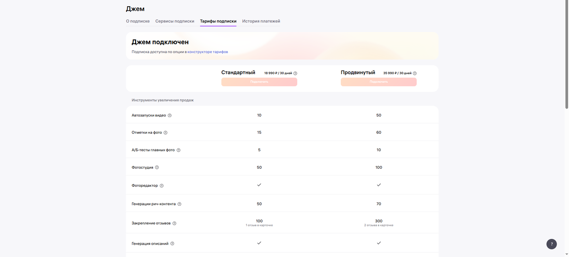Click the Фоторедактор row label

point(145,186)
